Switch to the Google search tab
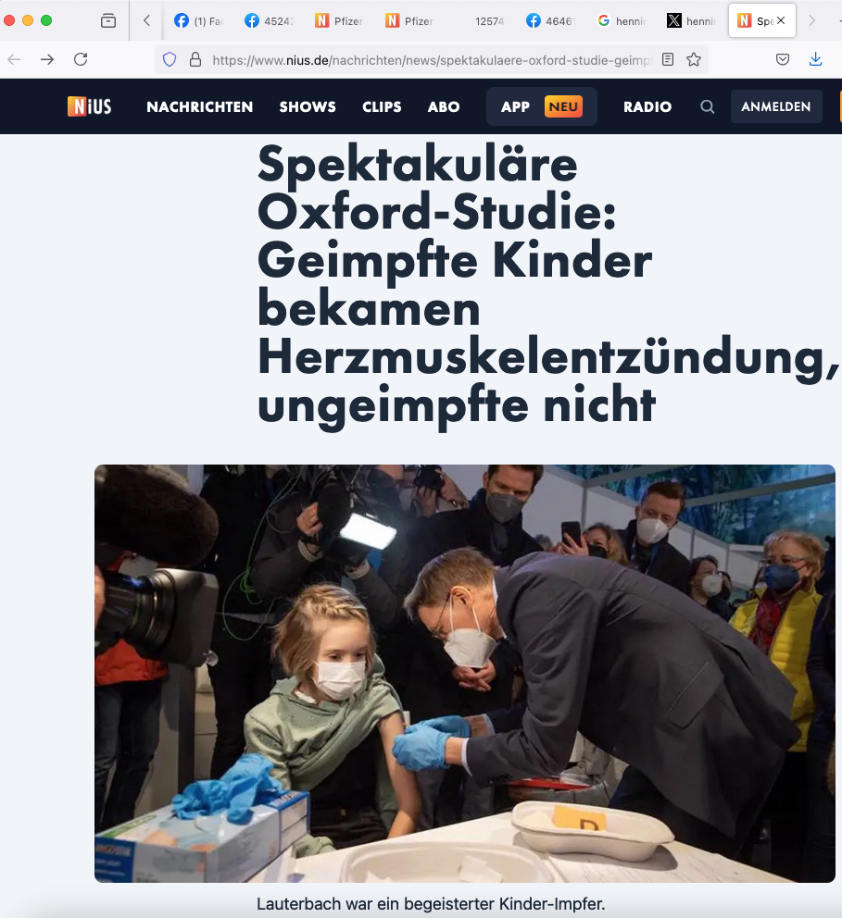Image resolution: width=842 pixels, height=918 pixels. 622,21
